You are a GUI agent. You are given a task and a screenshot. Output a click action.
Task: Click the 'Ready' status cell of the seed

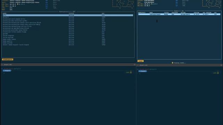[166, 14]
